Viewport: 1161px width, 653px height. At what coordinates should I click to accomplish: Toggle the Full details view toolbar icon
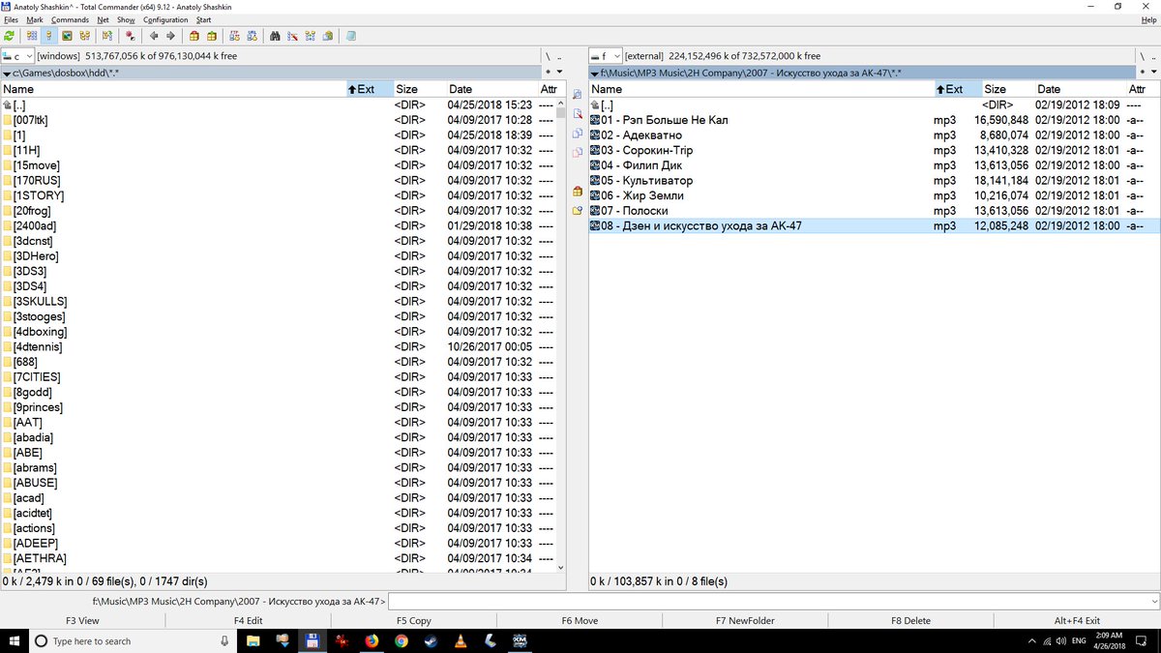point(49,36)
